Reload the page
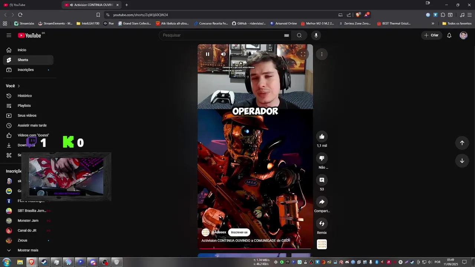The height and width of the screenshot is (267, 475). (20, 15)
